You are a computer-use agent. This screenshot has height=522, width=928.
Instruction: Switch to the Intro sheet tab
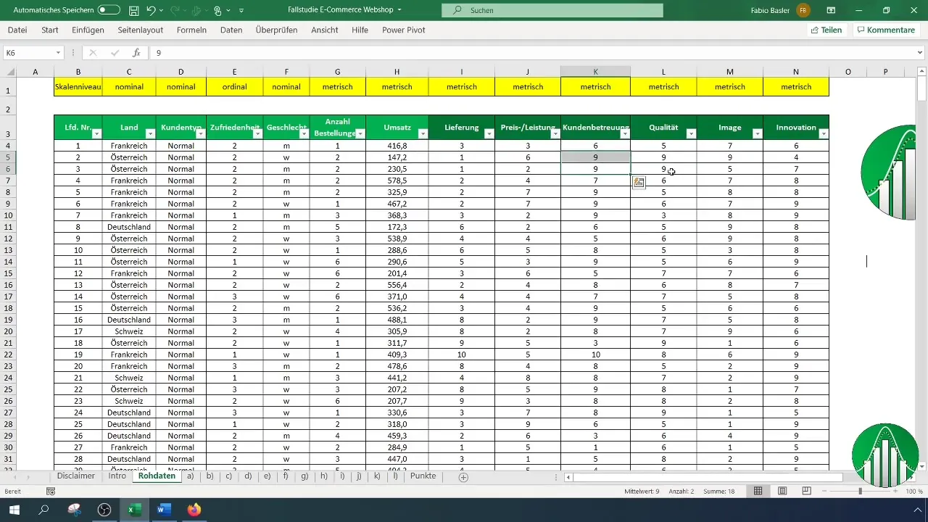(x=117, y=476)
